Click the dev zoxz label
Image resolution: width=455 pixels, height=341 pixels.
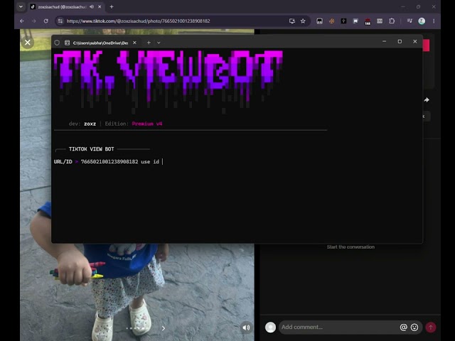coord(82,124)
